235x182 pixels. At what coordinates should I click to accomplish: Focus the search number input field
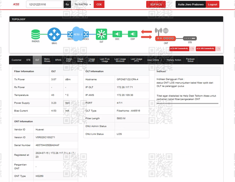[x=44, y=4]
